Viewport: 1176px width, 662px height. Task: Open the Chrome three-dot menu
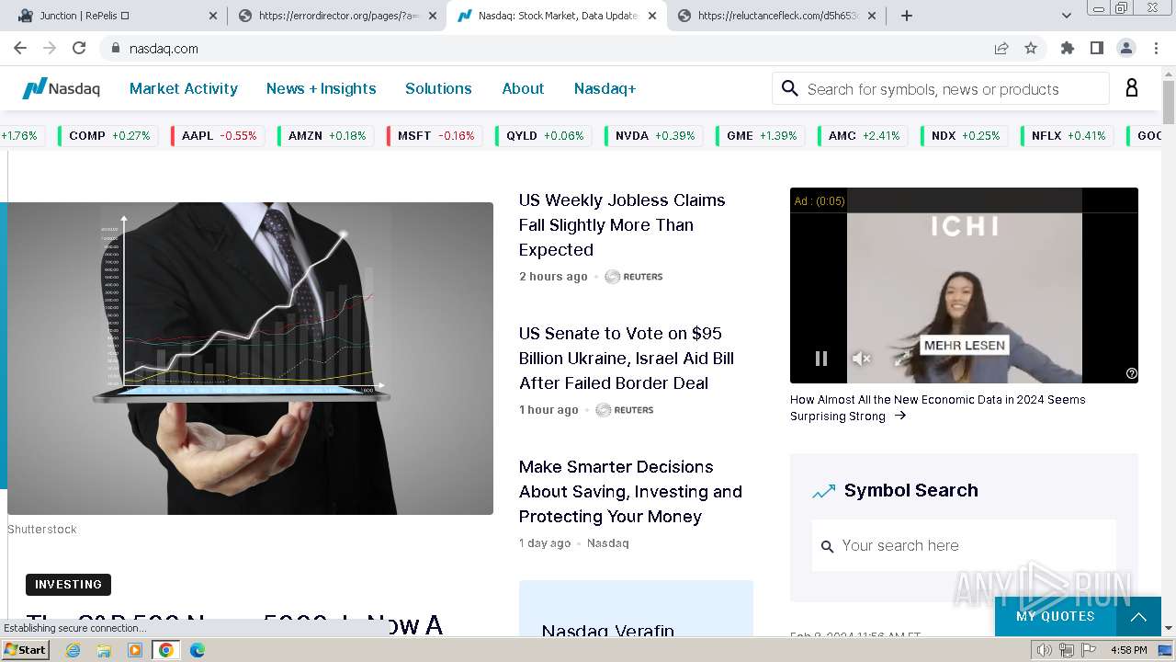pyautogui.click(x=1155, y=49)
